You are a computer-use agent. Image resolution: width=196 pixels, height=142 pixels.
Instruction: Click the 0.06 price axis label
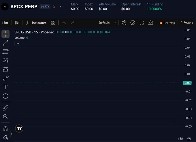pos(187,30)
